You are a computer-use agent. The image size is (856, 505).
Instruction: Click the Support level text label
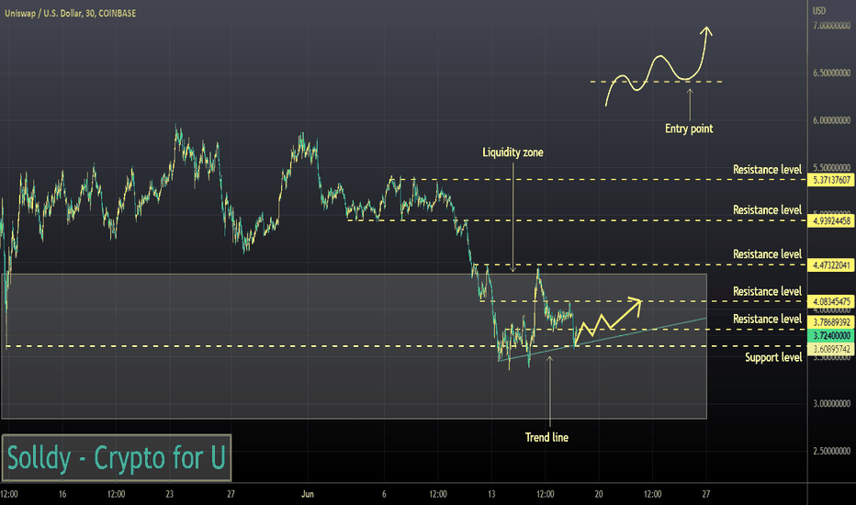point(773,357)
